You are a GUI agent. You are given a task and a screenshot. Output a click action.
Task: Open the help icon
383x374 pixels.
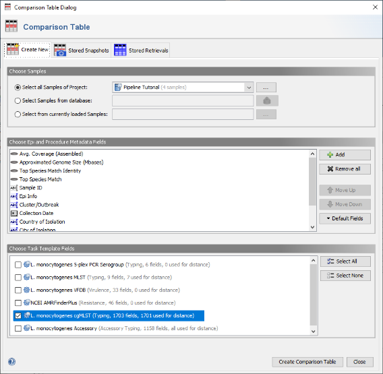(x=11, y=362)
